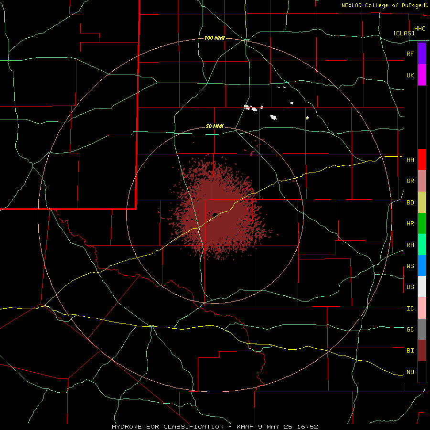Click the IC legend label

coord(410,309)
